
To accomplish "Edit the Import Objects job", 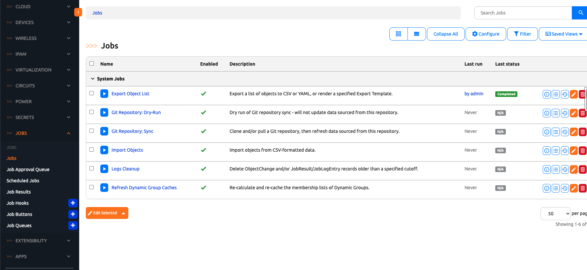I will (574, 151).
